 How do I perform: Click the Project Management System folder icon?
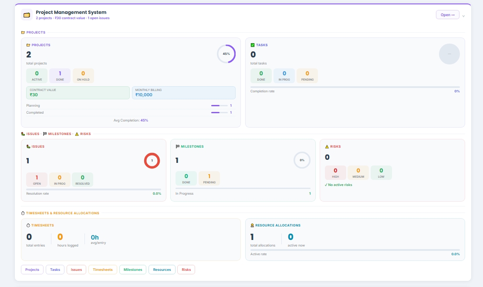(x=27, y=15)
